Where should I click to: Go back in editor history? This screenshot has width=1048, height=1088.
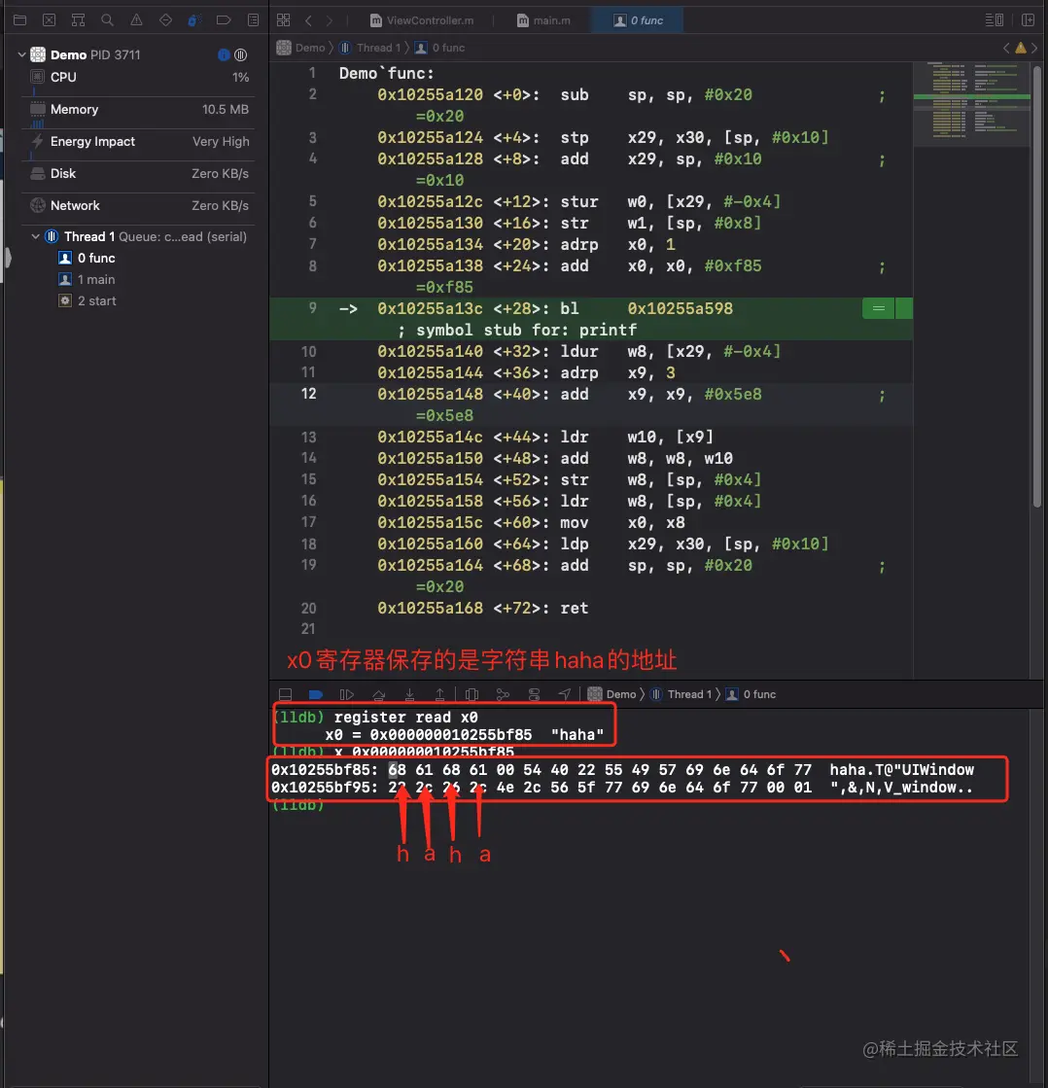308,20
